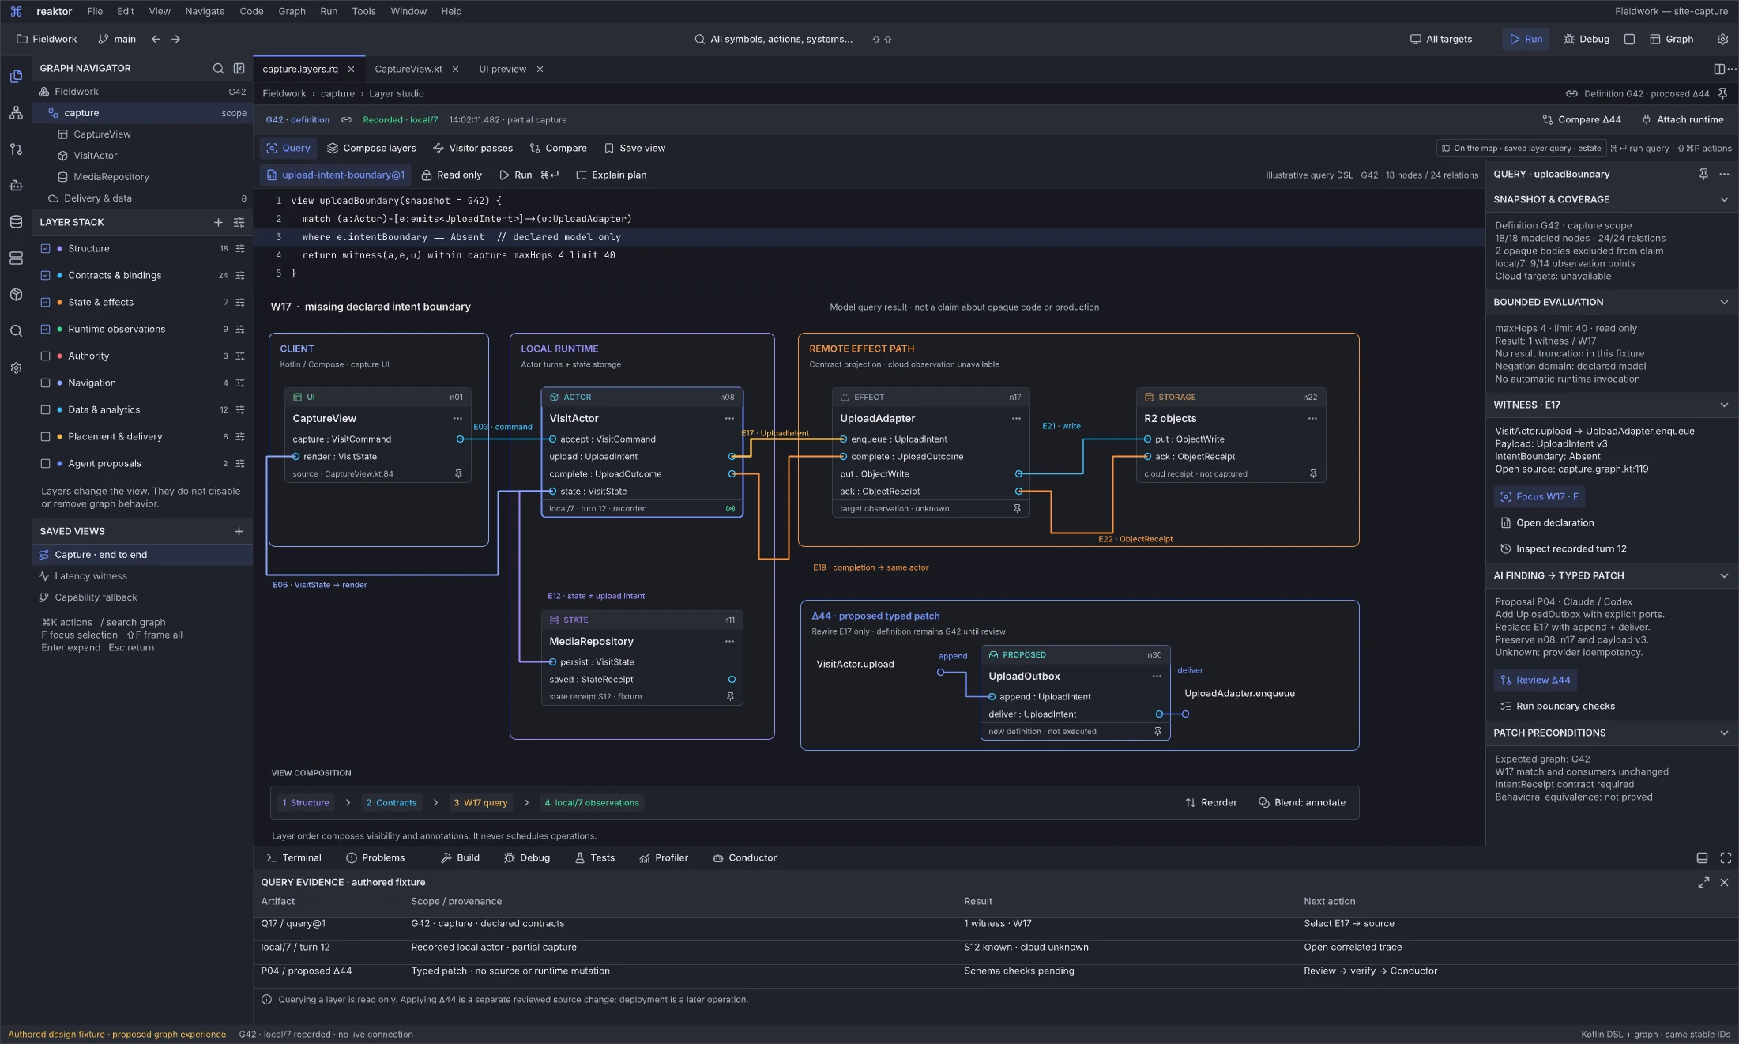The height and width of the screenshot is (1044, 1739).
Task: Pin the QUERY uploadBoundary panel
Action: (1703, 174)
